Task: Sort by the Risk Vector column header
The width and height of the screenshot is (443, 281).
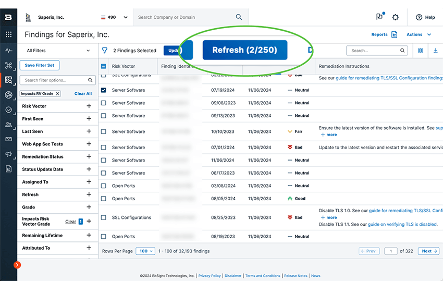Action: click(124, 66)
